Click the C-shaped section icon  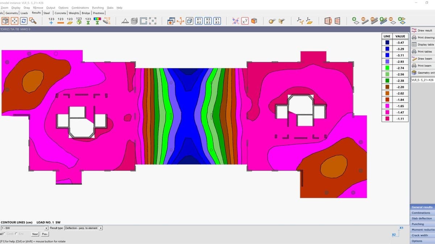point(144,21)
